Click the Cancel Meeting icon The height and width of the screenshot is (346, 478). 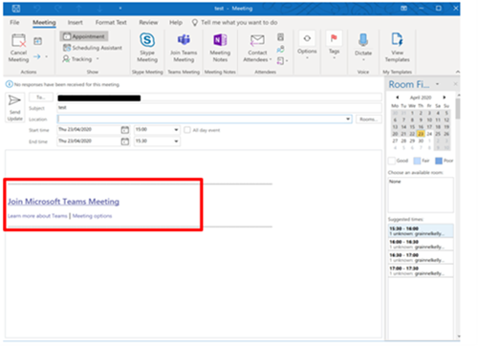(x=18, y=41)
